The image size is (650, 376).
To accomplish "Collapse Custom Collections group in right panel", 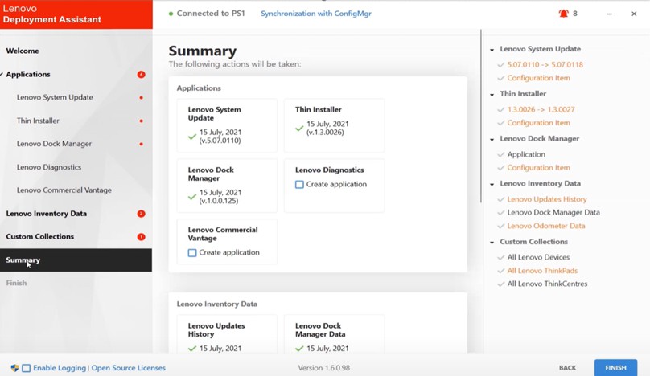I will (x=492, y=243).
